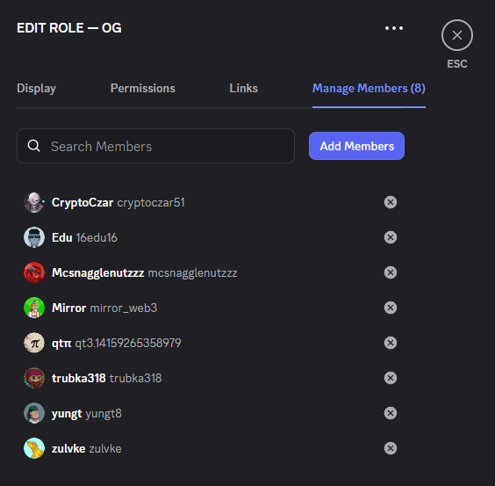Click the bold zulvke display name
495x486 pixels.
coord(68,448)
